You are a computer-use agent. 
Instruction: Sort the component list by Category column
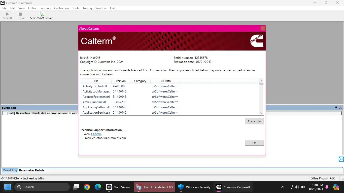coord(140,81)
